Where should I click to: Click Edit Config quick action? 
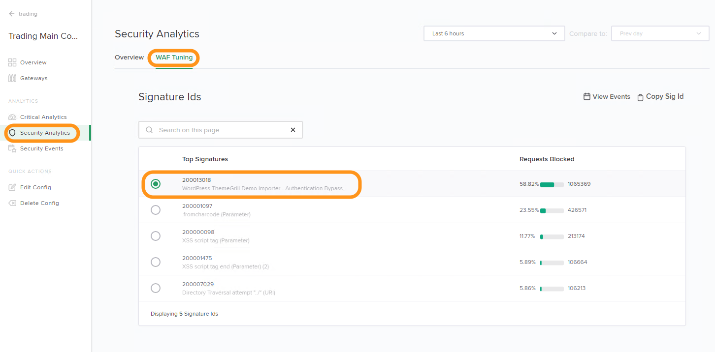[35, 187]
